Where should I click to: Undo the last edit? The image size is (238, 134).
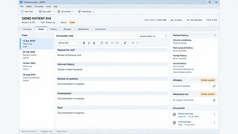pos(133,43)
